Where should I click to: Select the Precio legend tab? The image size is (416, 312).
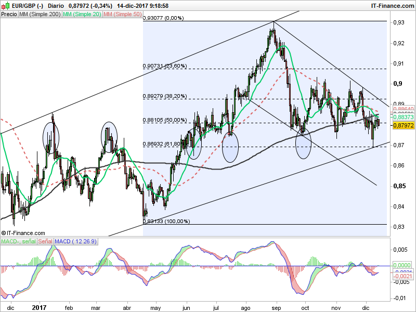[9, 14]
